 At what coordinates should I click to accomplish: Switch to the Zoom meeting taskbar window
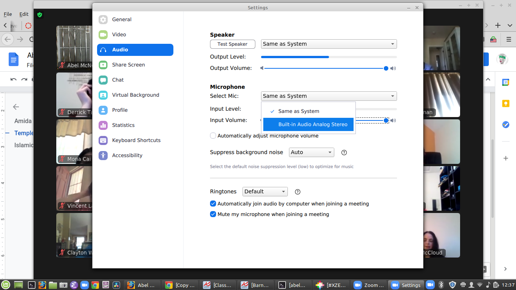click(369, 285)
